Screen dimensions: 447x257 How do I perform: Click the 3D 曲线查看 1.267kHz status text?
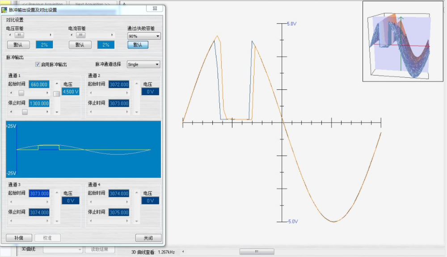pyautogui.click(x=153, y=252)
